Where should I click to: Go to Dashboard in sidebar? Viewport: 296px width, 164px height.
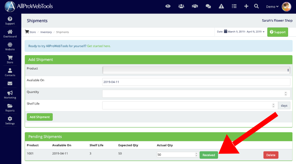pos(10,34)
